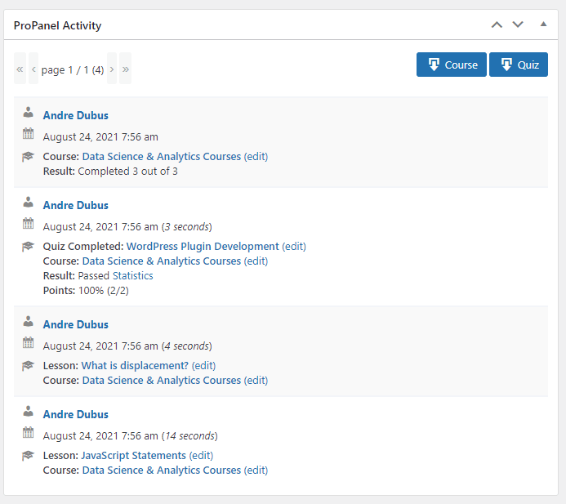Open the WordPress Plugin Development quiz link
This screenshot has width=566, height=504.
coord(203,246)
